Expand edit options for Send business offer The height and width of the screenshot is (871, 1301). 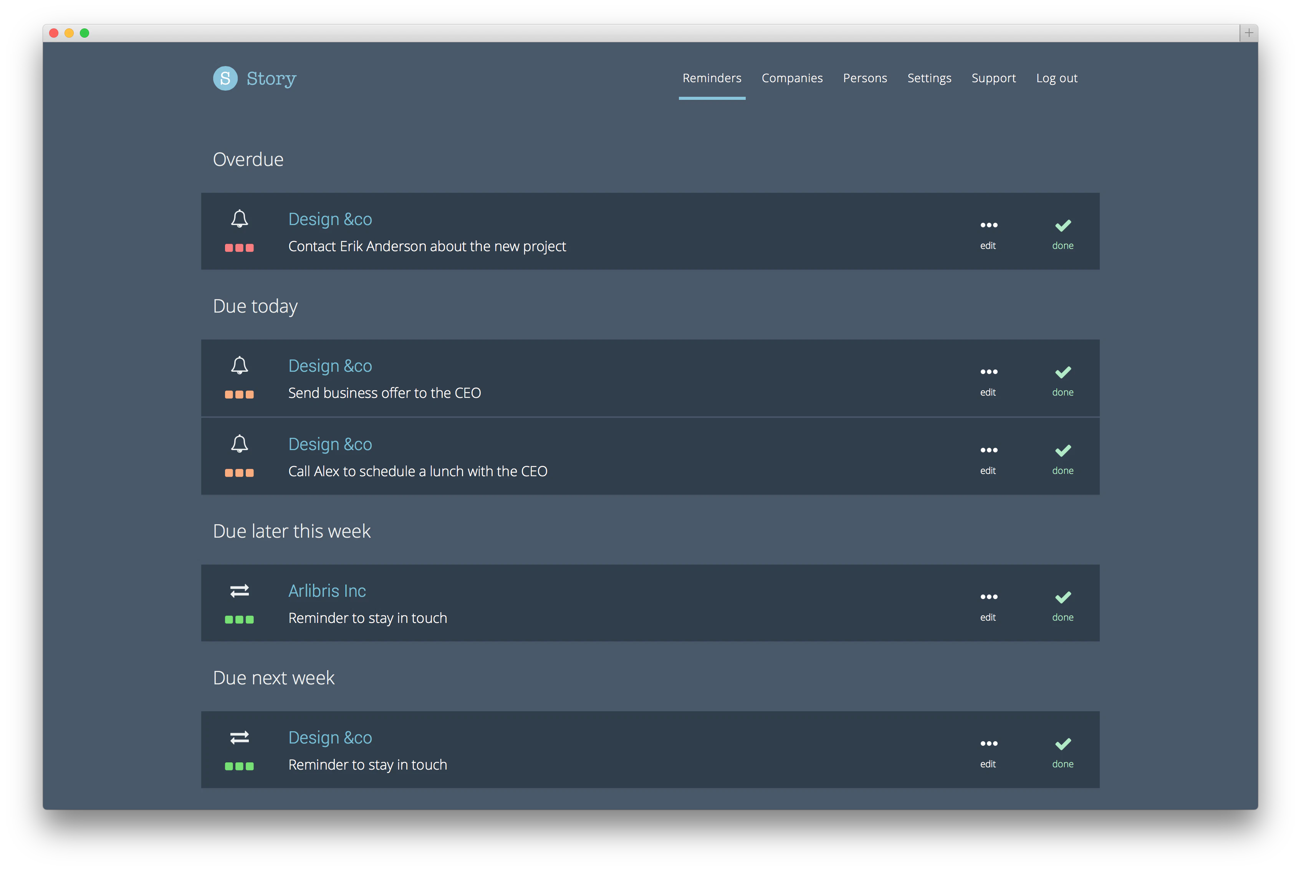[x=988, y=372]
